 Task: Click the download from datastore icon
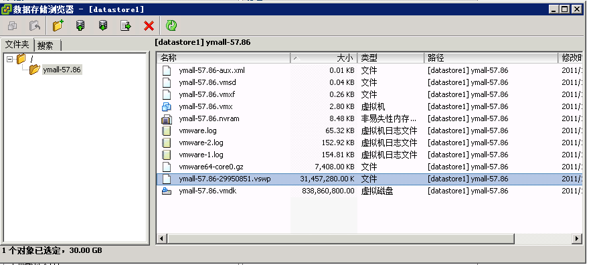point(103,25)
